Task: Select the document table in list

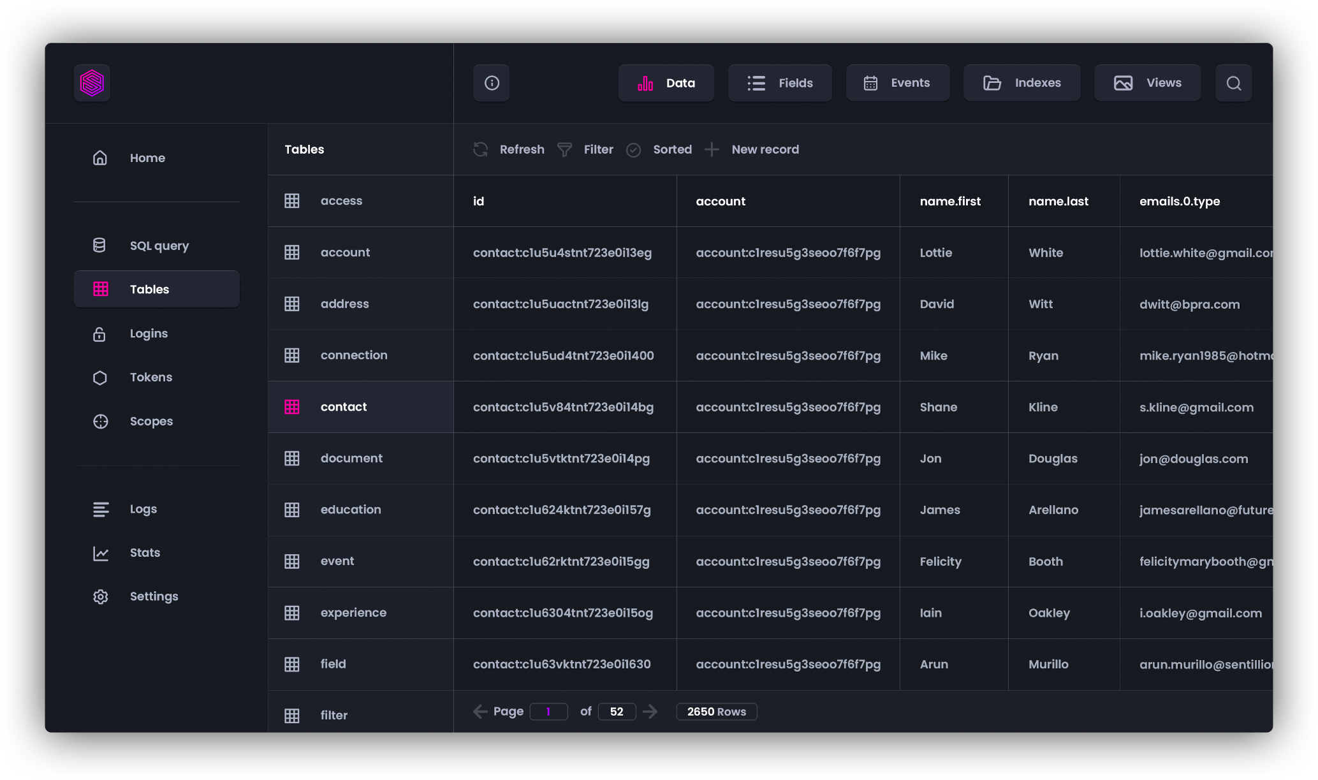Action: click(351, 458)
